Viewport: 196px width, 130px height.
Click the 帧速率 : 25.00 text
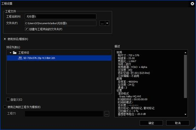coord(126,58)
